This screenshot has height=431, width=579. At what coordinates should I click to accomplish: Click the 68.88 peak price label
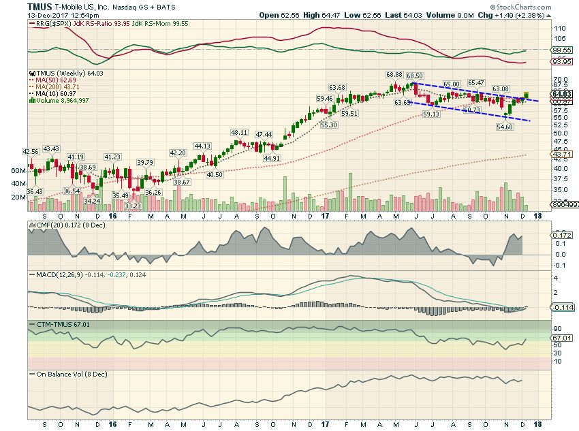pyautogui.click(x=394, y=74)
